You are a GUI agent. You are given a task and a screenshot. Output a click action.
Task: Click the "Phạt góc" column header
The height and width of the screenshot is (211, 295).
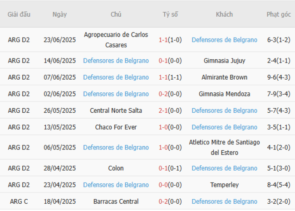(x=279, y=14)
